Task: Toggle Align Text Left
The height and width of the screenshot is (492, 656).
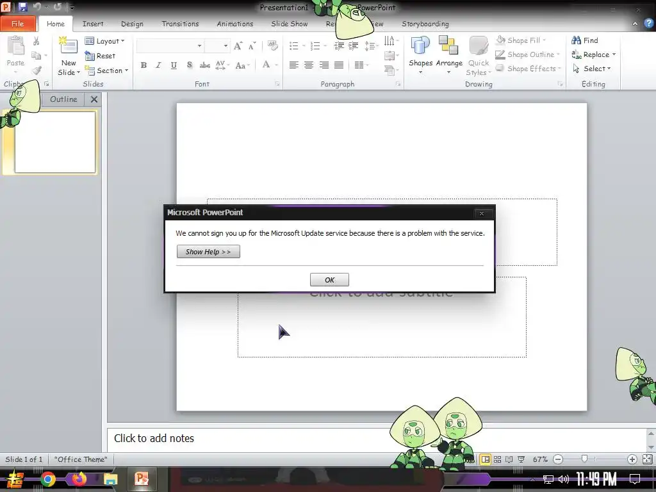Action: click(293, 65)
